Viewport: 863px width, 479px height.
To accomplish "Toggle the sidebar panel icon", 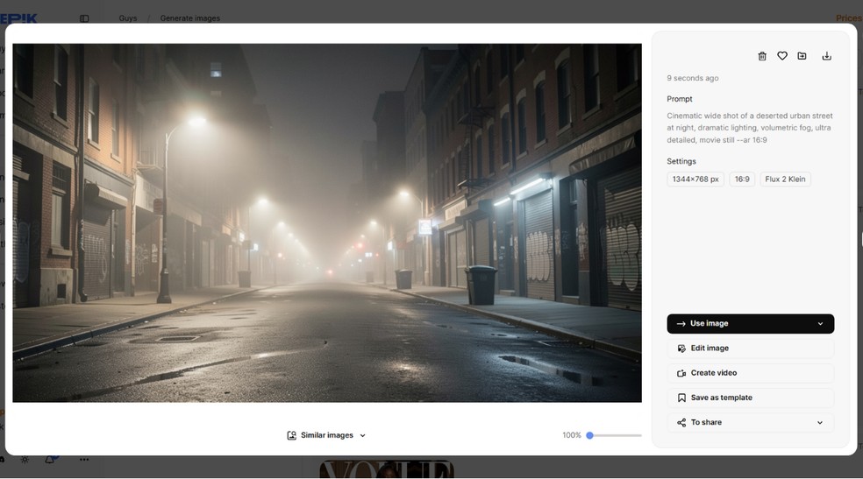I will (84, 18).
